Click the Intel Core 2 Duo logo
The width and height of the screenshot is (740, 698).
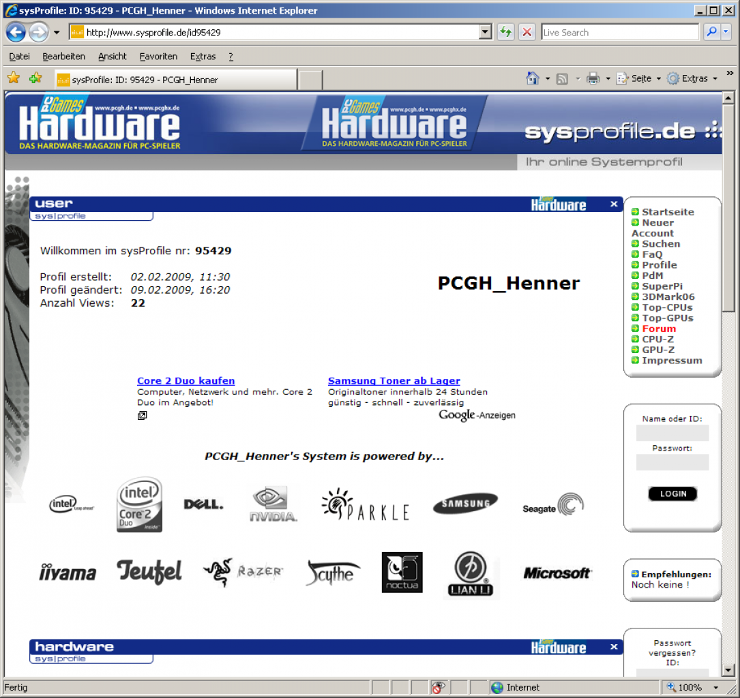(139, 504)
